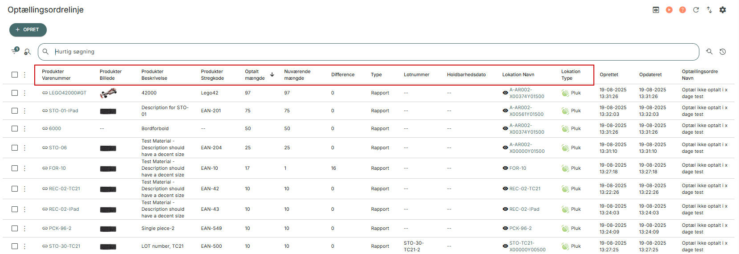Click the reset search magnifier icon
This screenshot has height=254, width=739.
(x=709, y=52)
